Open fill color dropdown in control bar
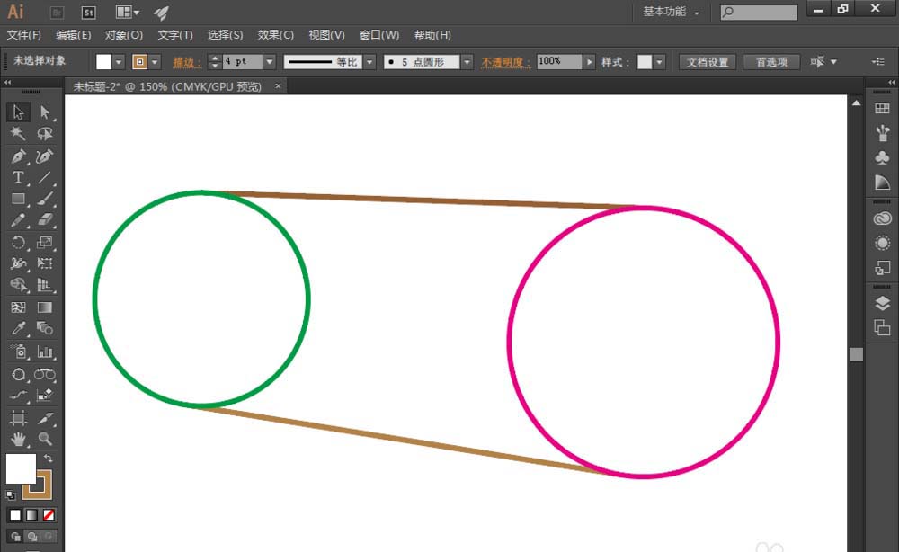 pos(119,62)
